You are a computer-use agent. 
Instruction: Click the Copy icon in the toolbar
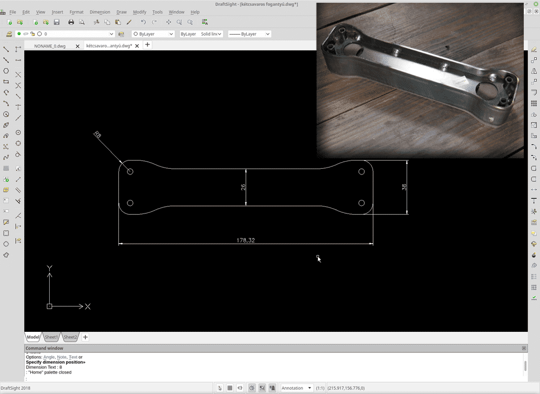107,22
